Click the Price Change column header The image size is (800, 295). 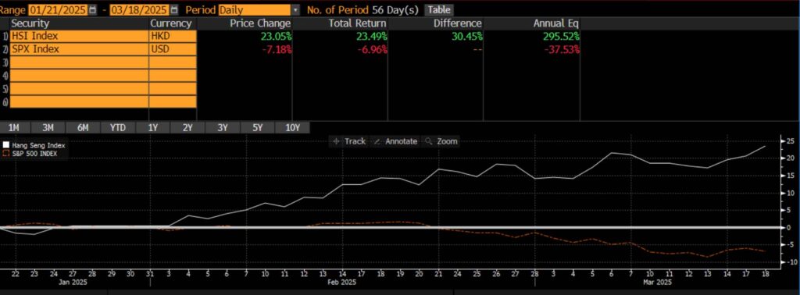[260, 23]
